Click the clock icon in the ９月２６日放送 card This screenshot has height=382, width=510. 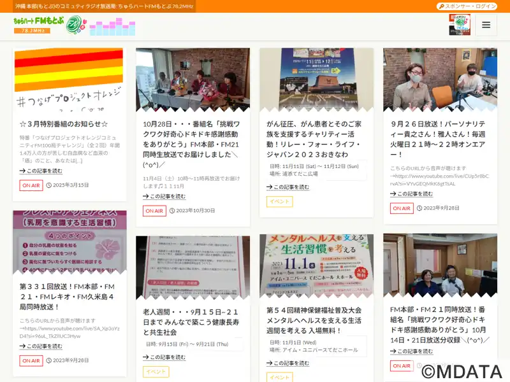point(419,208)
